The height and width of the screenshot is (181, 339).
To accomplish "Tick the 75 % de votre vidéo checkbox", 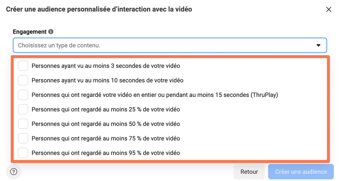I will [x=23, y=138].
